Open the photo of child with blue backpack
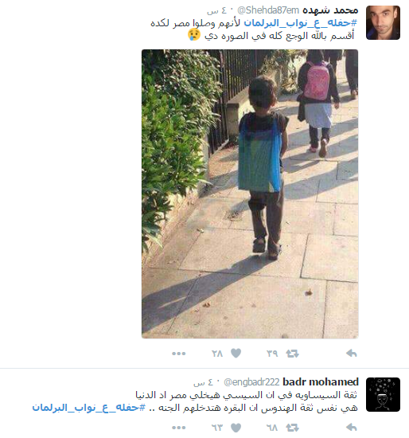409x438 pixels. click(x=250, y=194)
